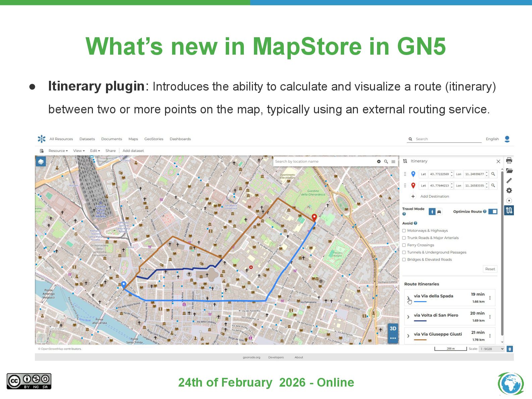Click the resource info document icon
The width and height of the screenshot is (532, 399).
click(42, 151)
